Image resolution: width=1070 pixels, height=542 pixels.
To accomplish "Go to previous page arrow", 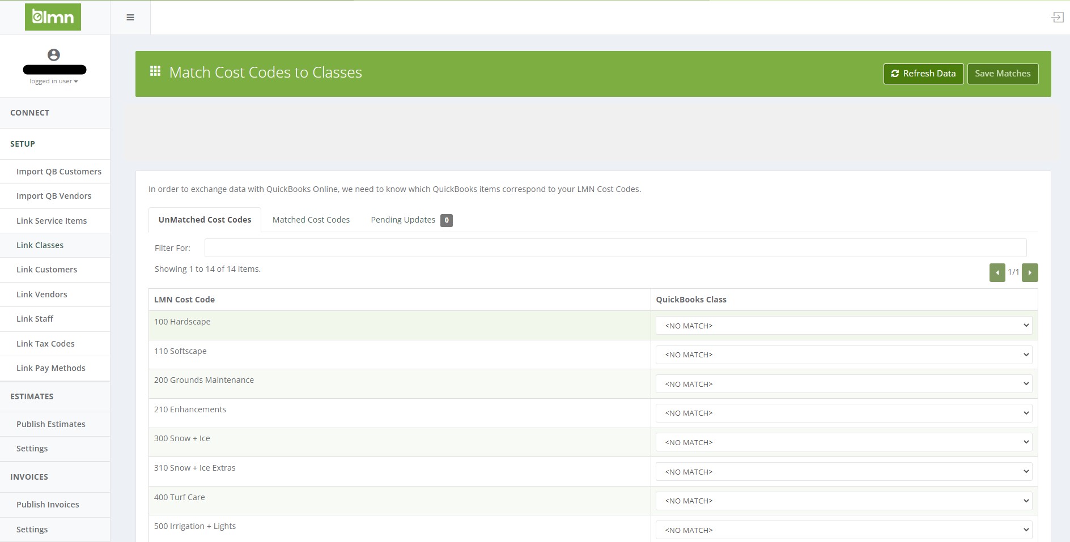I will pyautogui.click(x=997, y=272).
